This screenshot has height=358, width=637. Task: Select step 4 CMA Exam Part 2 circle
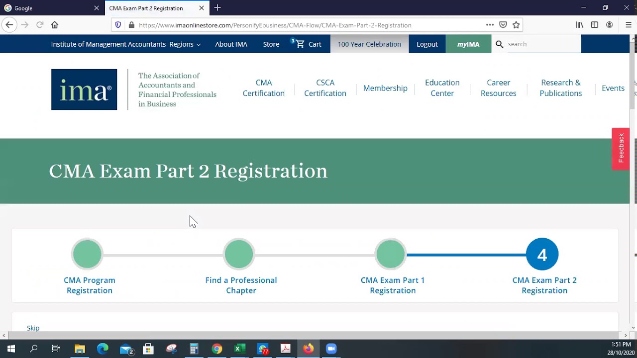[x=542, y=254]
